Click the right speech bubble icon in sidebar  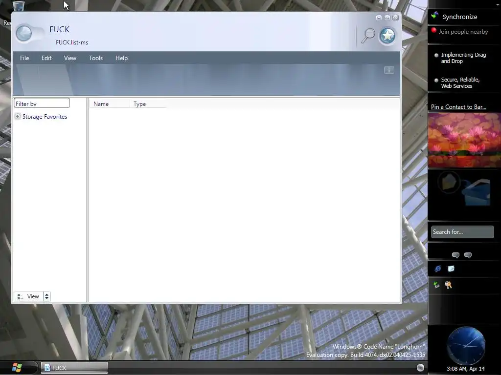point(468,255)
